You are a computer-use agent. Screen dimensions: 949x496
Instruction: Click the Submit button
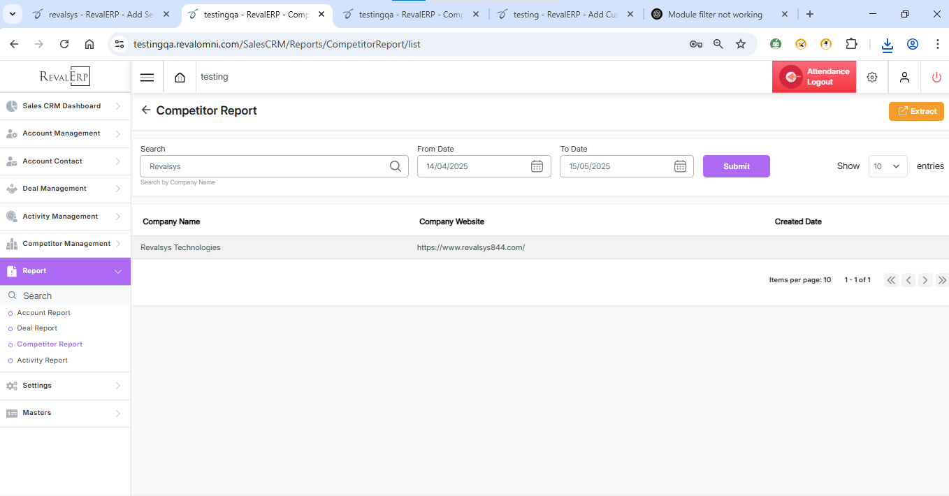coord(736,166)
